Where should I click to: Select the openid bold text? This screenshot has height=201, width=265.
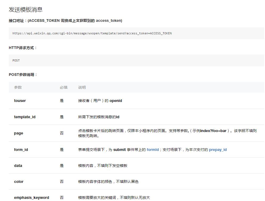click(x=116, y=101)
